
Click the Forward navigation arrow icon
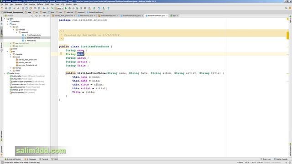click(47, 8)
